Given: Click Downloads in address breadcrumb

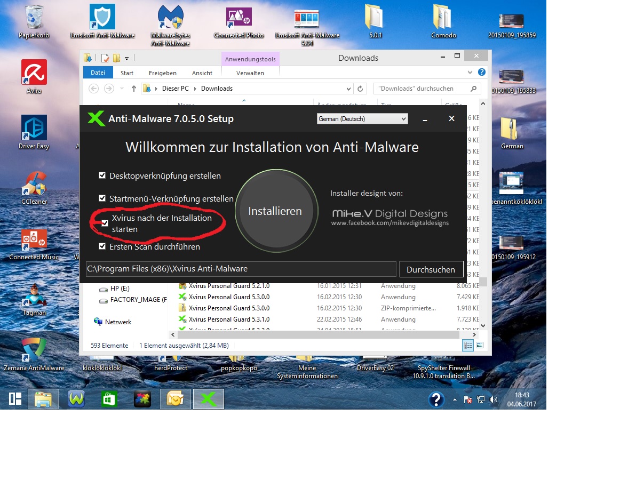Looking at the screenshot, I should pos(217,89).
